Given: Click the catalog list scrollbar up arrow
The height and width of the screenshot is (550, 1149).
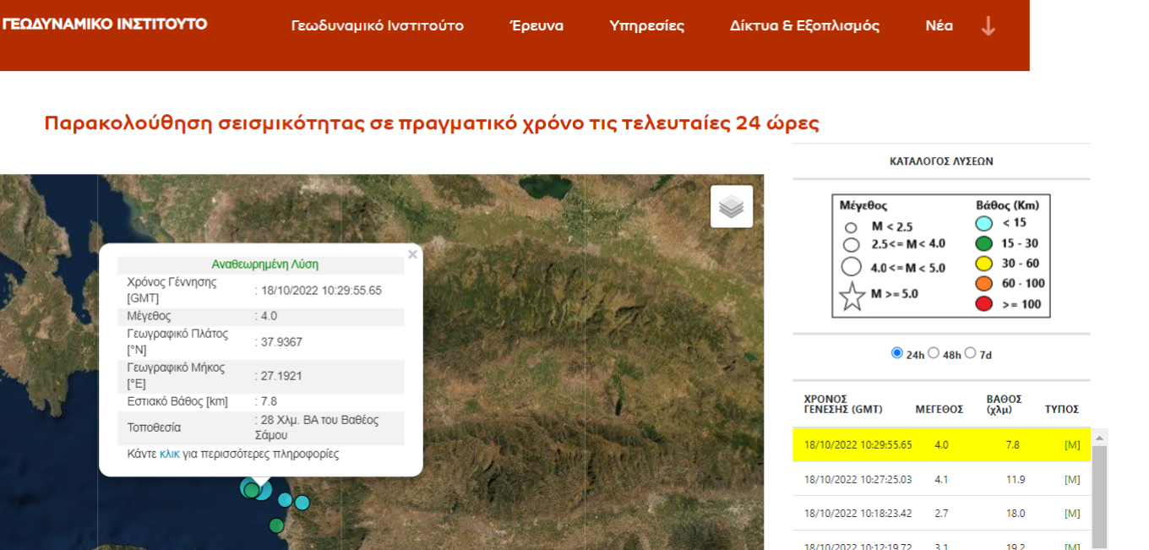Looking at the screenshot, I should click(1099, 438).
